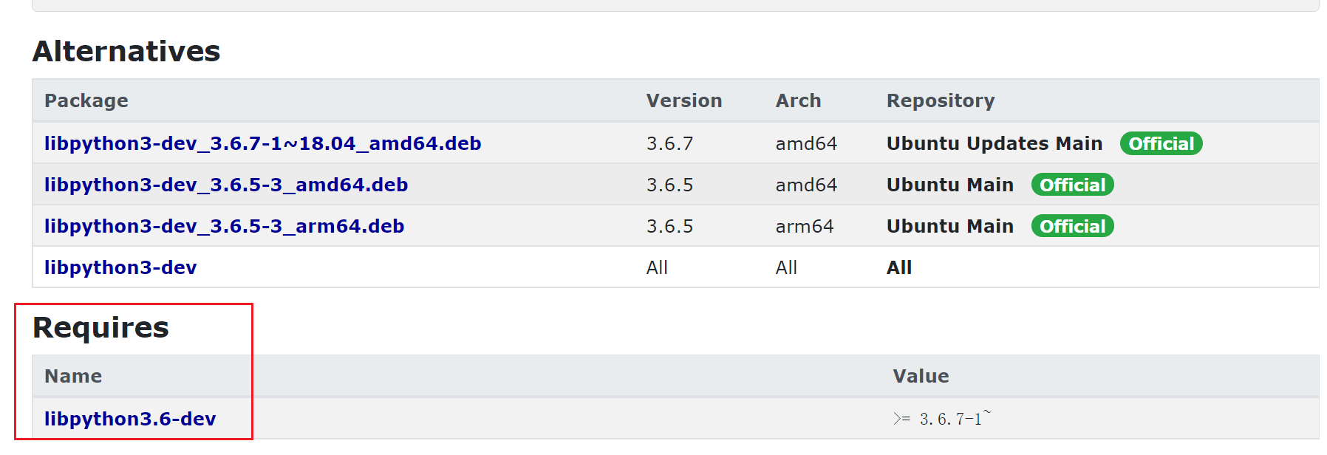Click the plain libpython3-dev link

pyautogui.click(x=120, y=267)
